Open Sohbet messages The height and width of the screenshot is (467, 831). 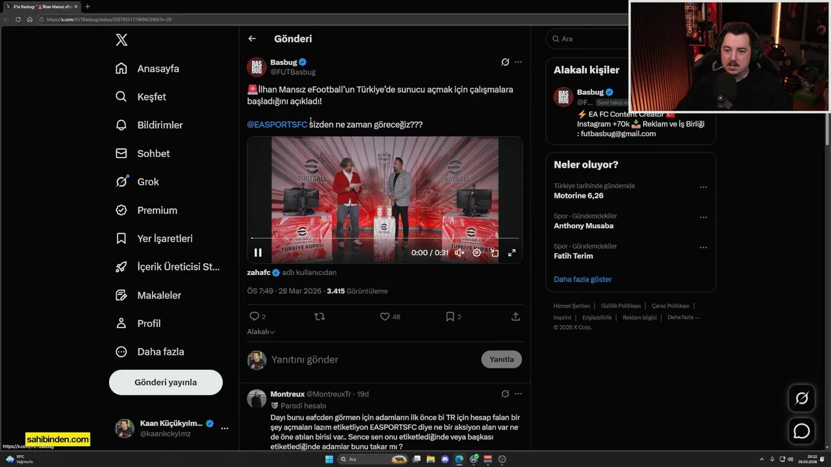coord(143,154)
